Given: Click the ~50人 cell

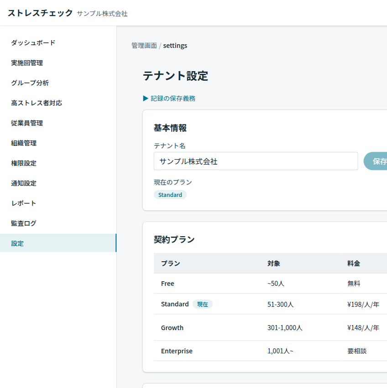Looking at the screenshot, I should coord(276,284).
